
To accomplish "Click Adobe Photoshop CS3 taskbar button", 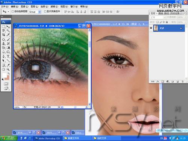I will (x=48, y=138).
